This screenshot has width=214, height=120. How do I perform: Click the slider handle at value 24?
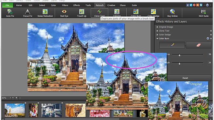tap(179, 64)
